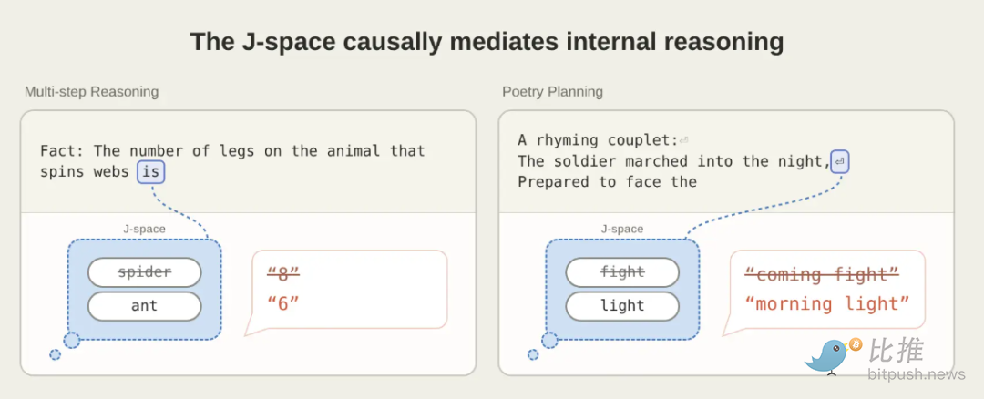The height and width of the screenshot is (399, 984).
Task: Click the smallest thought bubble dot in left panel
Action: click(x=56, y=354)
